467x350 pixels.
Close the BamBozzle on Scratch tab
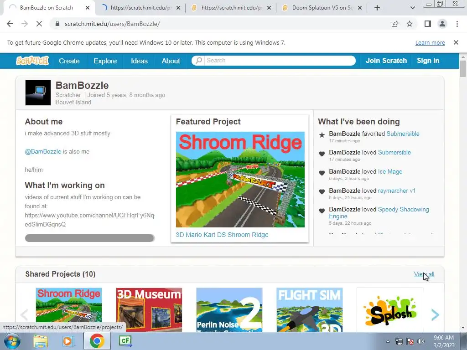[88, 8]
